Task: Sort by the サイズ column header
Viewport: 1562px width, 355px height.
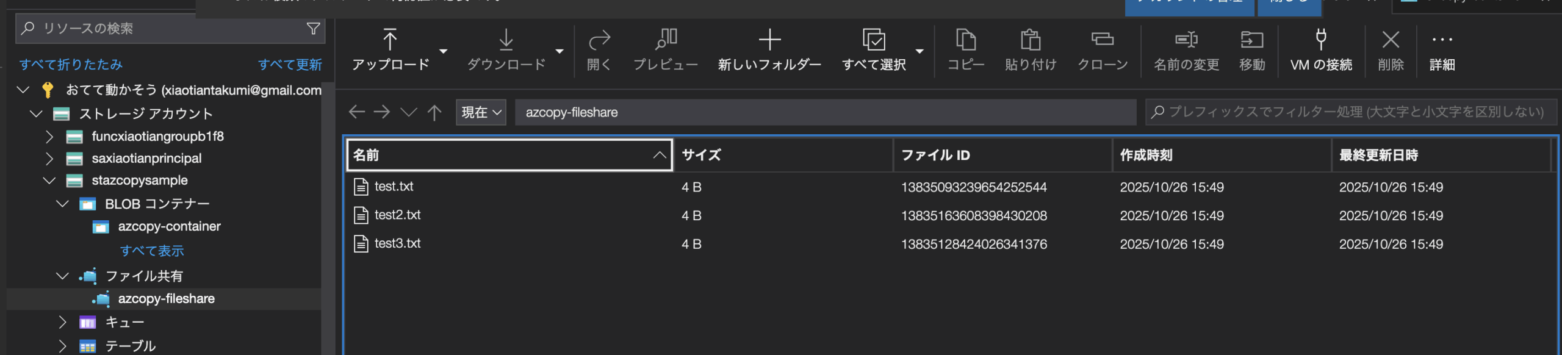Action: pos(702,155)
